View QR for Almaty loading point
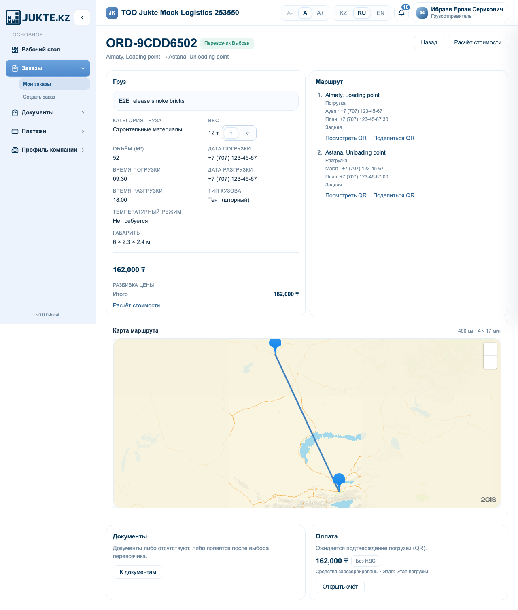This screenshot has height=610, width=518. tap(346, 138)
